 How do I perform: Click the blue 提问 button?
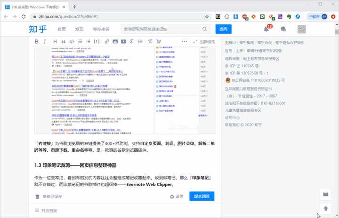(x=223, y=29)
